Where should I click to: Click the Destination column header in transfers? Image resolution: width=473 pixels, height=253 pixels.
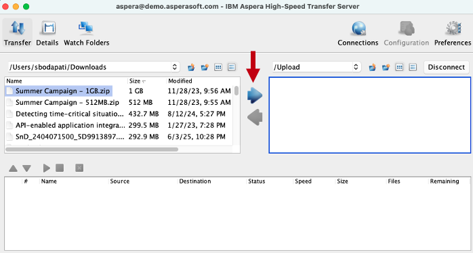click(x=195, y=181)
